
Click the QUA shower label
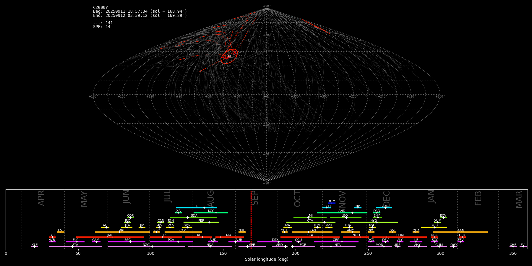416,230
